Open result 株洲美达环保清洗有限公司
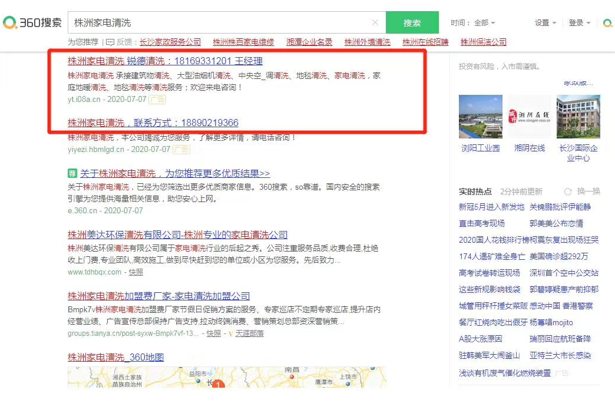This screenshot has width=615, height=403. [x=178, y=234]
